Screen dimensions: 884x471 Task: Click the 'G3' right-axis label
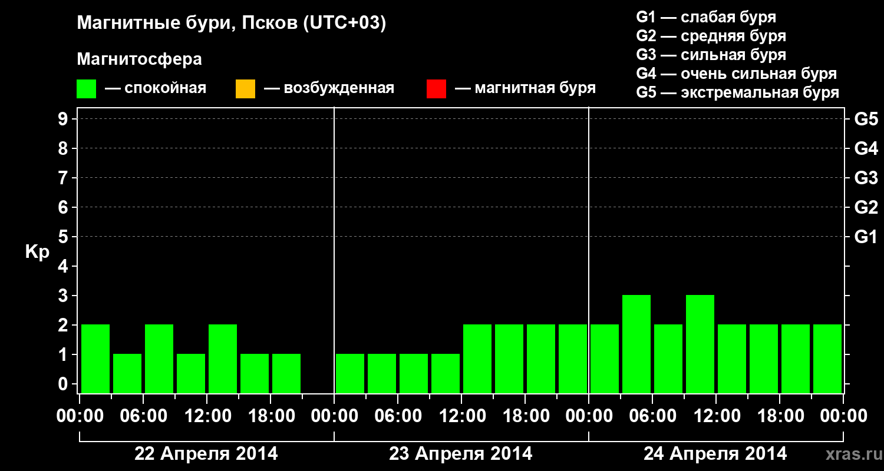pos(866,178)
